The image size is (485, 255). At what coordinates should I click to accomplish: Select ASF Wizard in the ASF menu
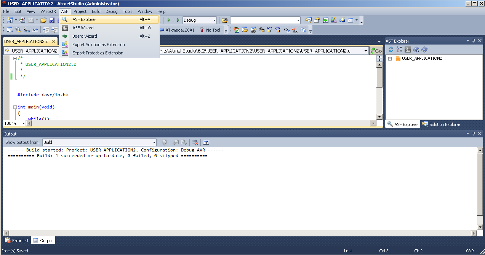click(109, 28)
